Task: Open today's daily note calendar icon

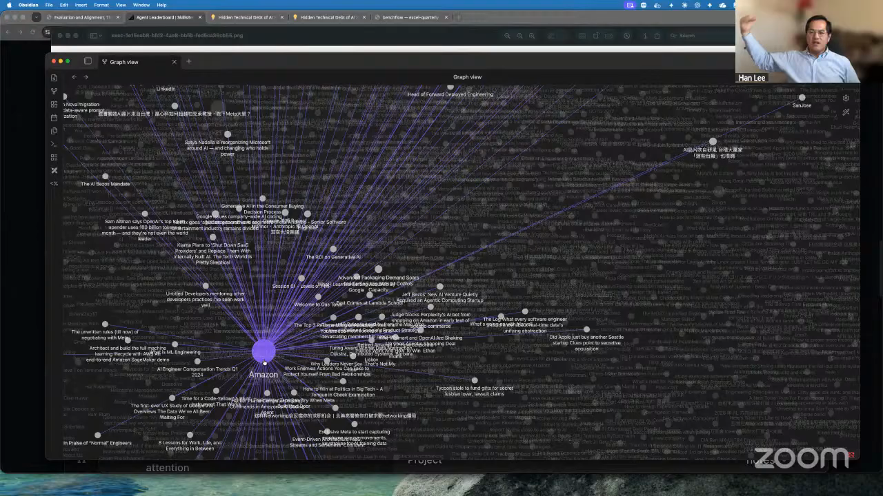Action: click(54, 117)
